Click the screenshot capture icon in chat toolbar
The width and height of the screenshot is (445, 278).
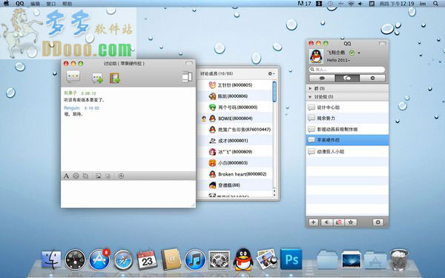85,176
